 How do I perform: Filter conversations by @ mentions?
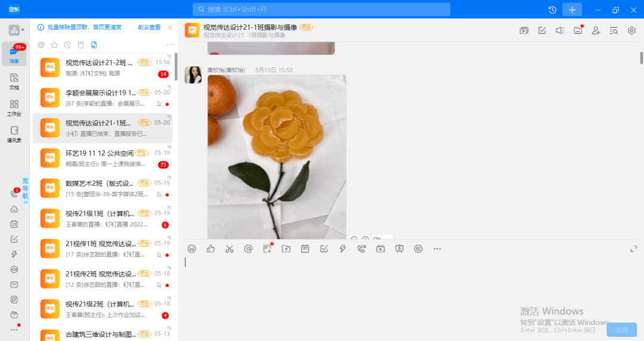(x=41, y=45)
